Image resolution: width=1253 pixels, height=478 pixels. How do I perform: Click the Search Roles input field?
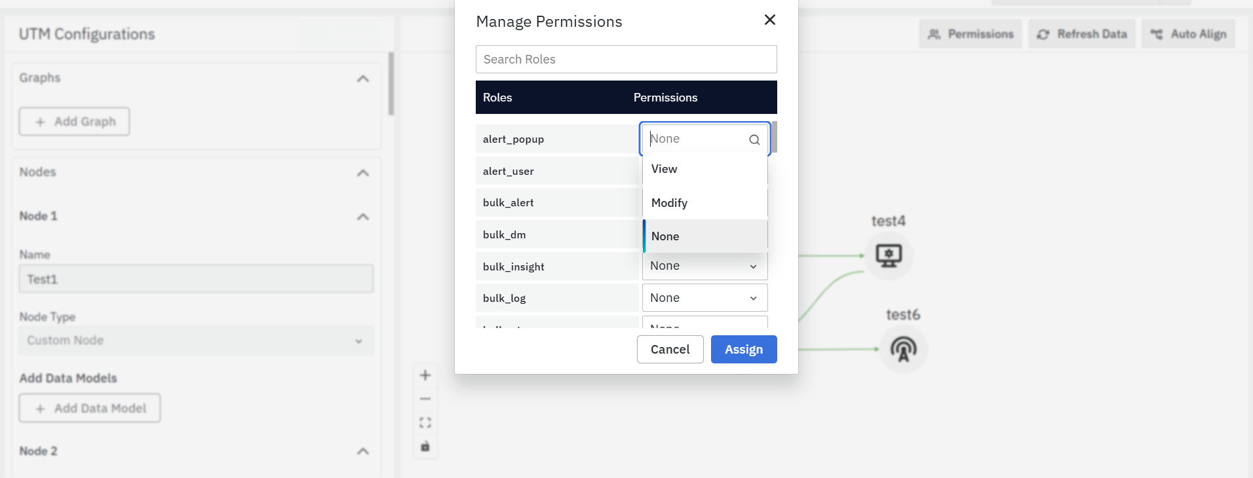[x=626, y=60]
